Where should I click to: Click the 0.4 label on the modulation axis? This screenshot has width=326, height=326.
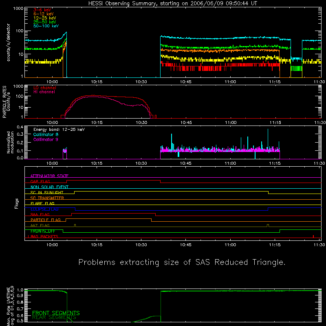tap(20, 127)
